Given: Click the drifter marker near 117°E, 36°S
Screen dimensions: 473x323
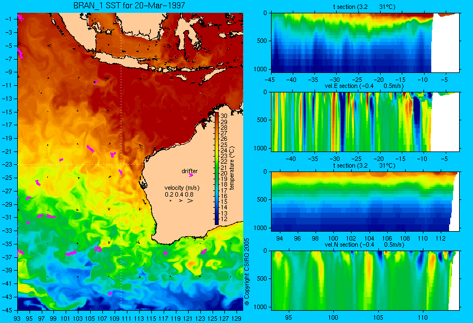Looking at the screenshot, I should (165, 253).
